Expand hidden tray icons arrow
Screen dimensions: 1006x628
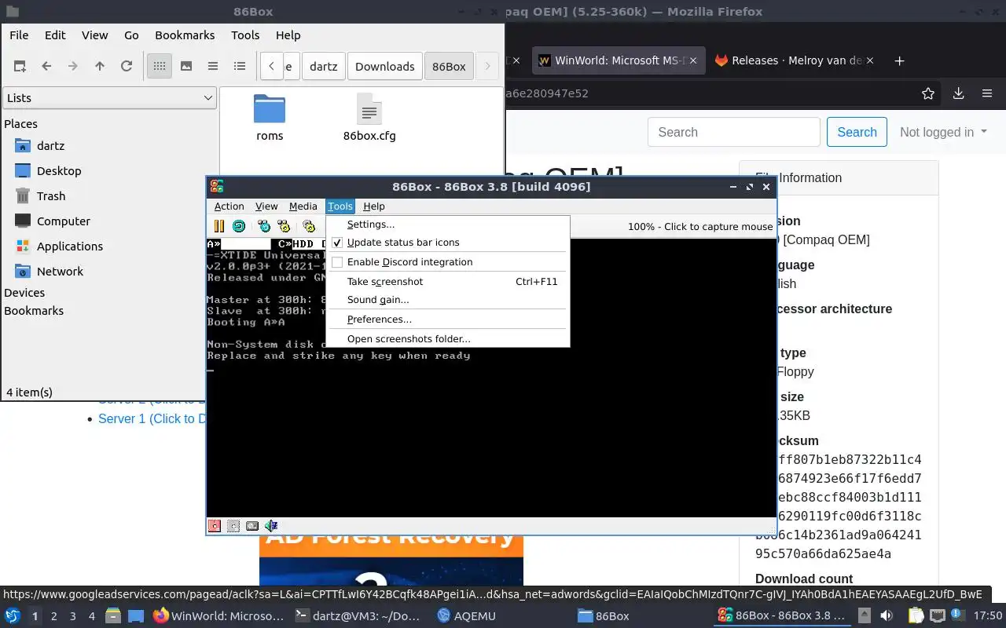(864, 616)
